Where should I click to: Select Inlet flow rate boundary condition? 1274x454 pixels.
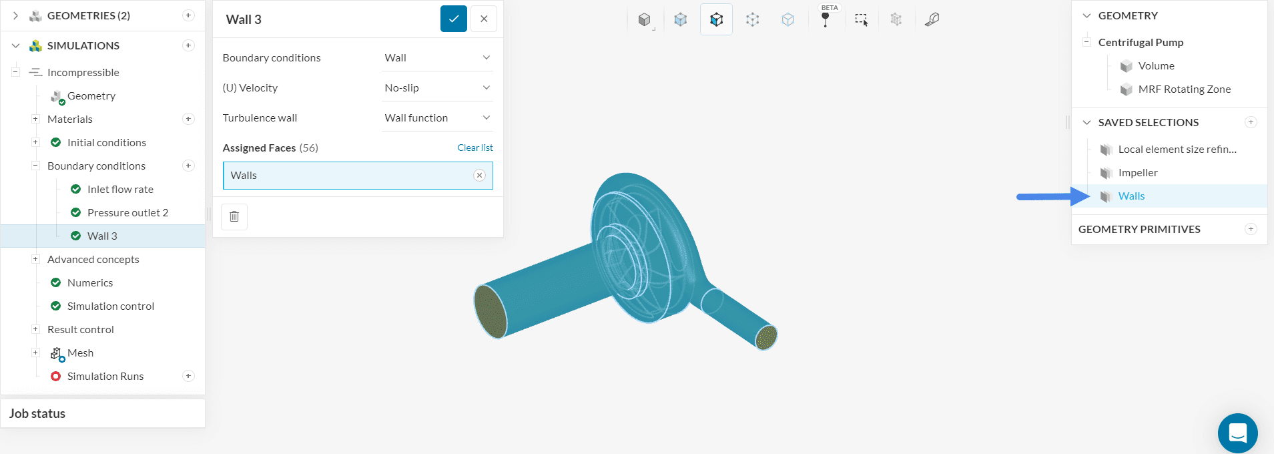click(120, 190)
